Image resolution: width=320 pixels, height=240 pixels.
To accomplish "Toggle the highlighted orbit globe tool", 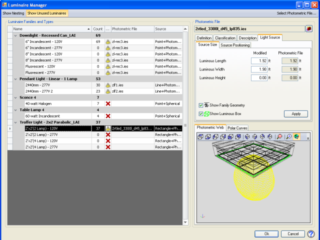I will 296,136.
